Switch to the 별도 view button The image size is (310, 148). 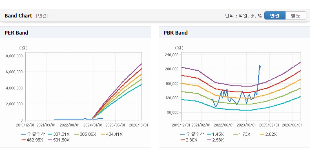click(296, 15)
